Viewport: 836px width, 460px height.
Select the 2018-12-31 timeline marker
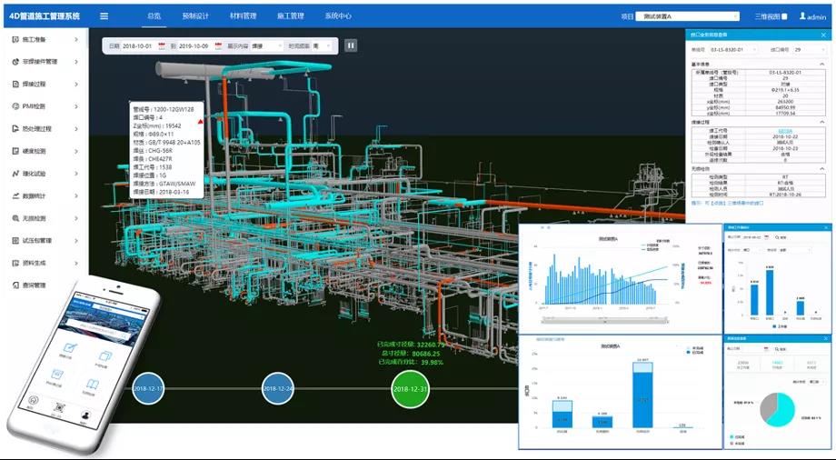tap(410, 388)
